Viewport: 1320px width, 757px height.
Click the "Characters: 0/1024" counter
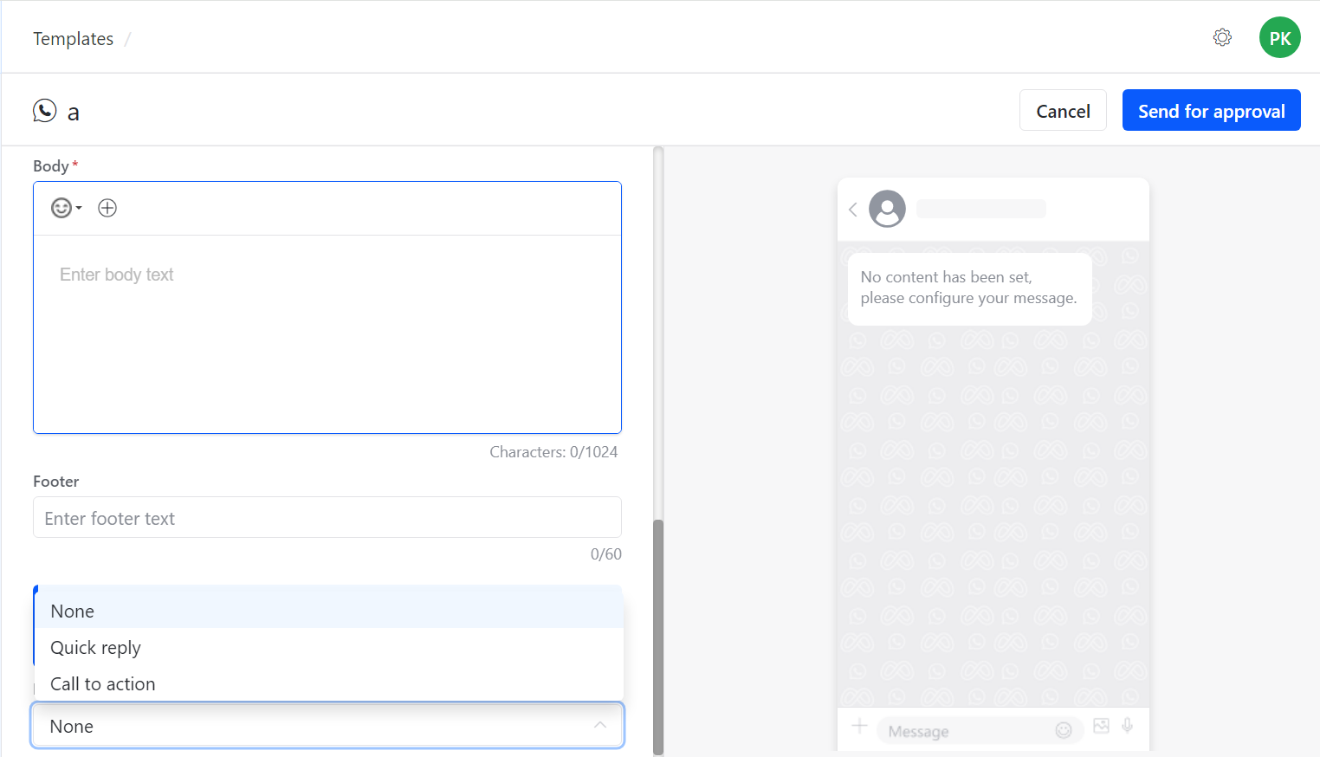coord(553,451)
